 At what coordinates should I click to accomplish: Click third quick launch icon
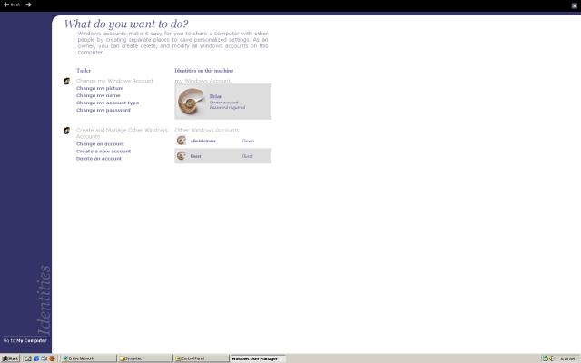point(44,358)
